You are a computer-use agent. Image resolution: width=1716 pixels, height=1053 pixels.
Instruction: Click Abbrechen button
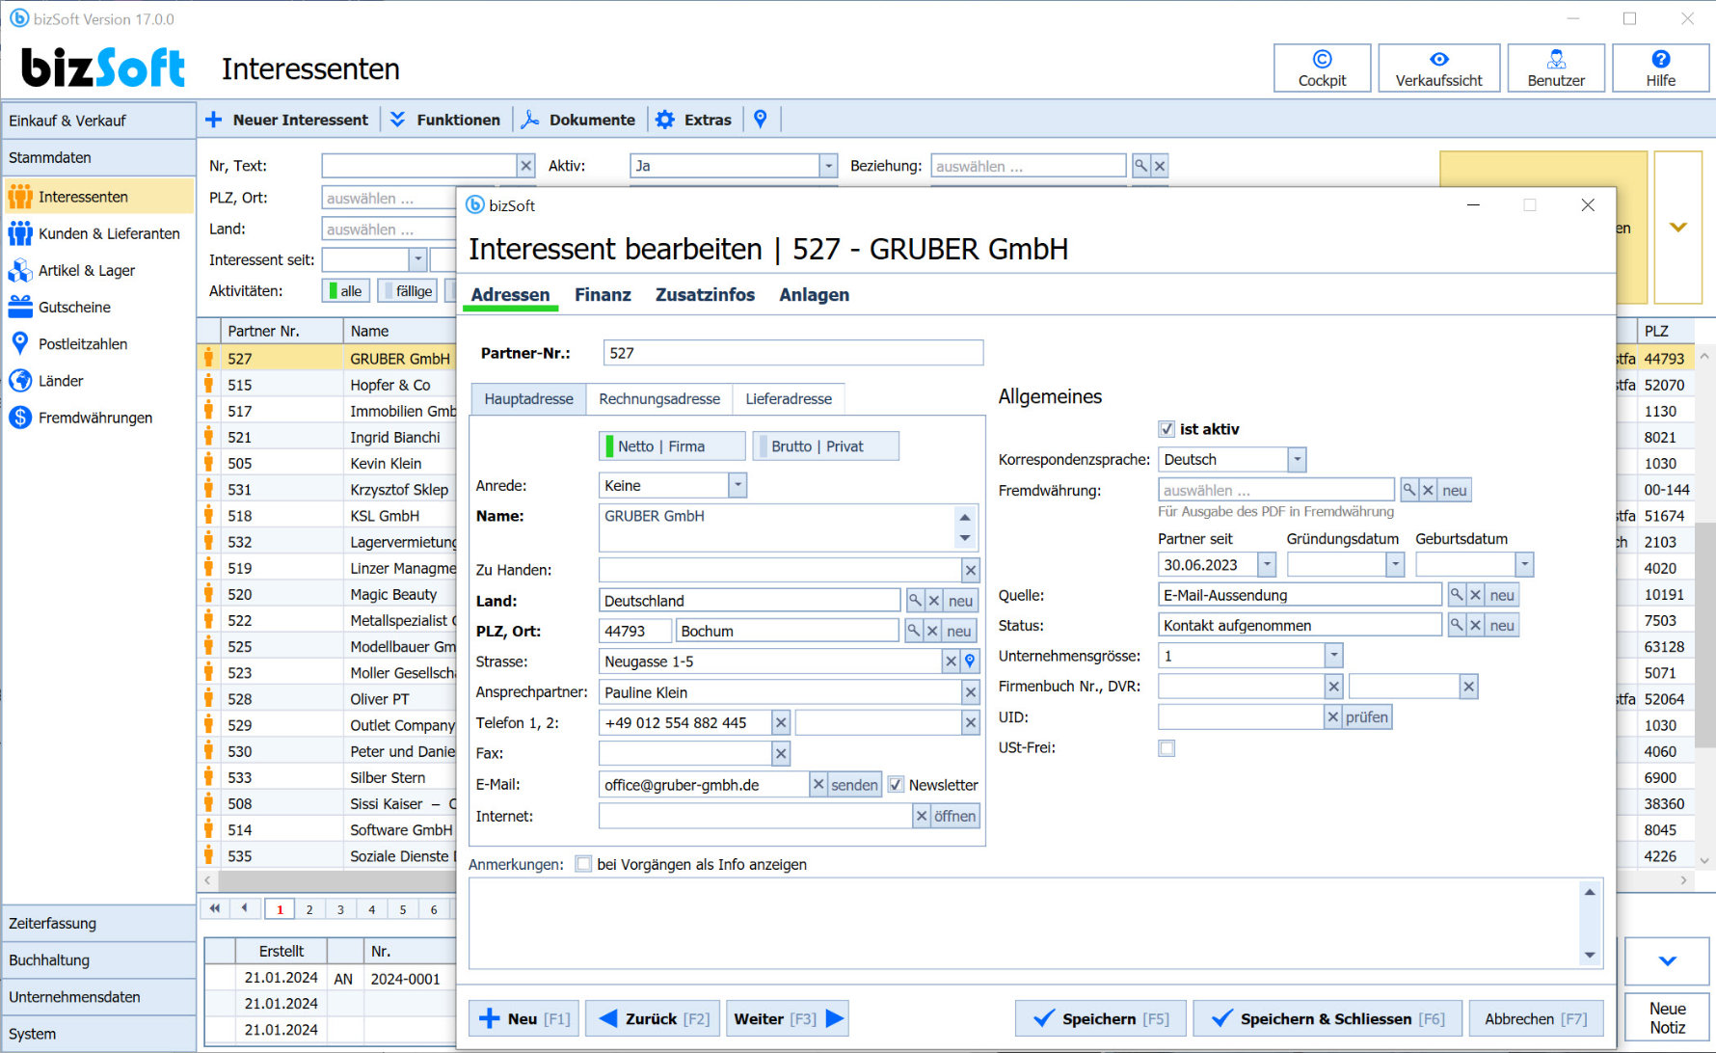(1536, 1018)
